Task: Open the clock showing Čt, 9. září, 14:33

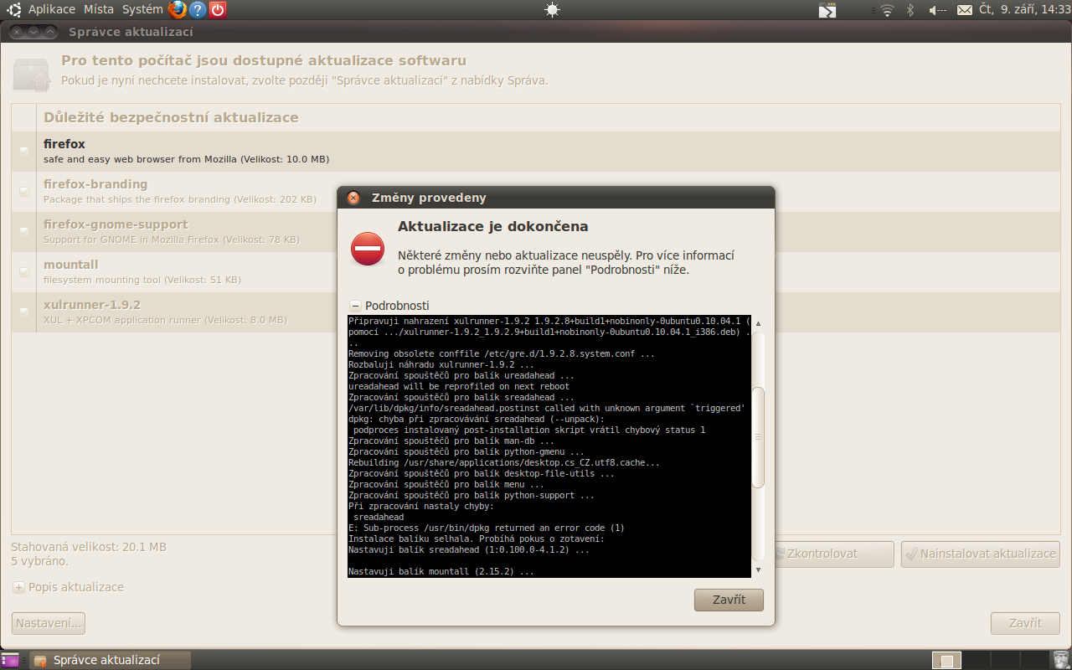Action: pos(1024,10)
